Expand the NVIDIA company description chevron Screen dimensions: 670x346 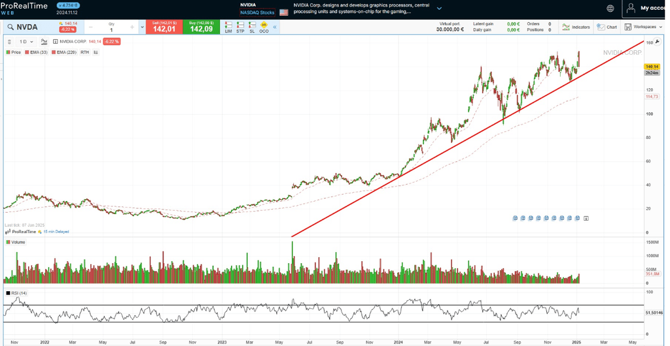(439, 8)
